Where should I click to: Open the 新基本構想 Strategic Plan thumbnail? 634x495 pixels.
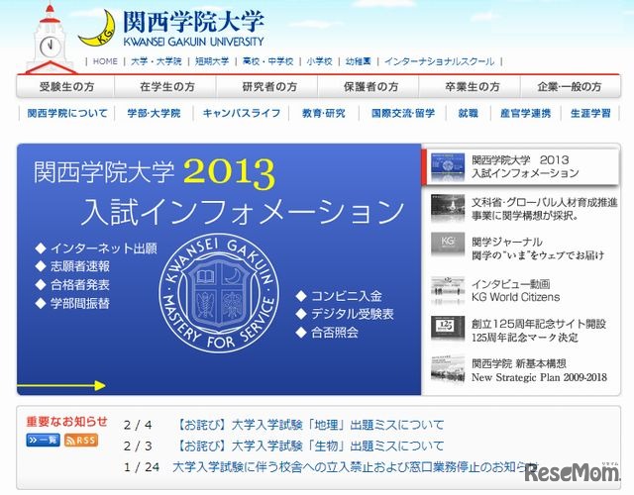tap(448, 368)
